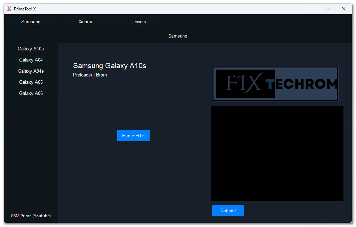Click the Detener button
The width and height of the screenshot is (356, 227).
[228, 210]
